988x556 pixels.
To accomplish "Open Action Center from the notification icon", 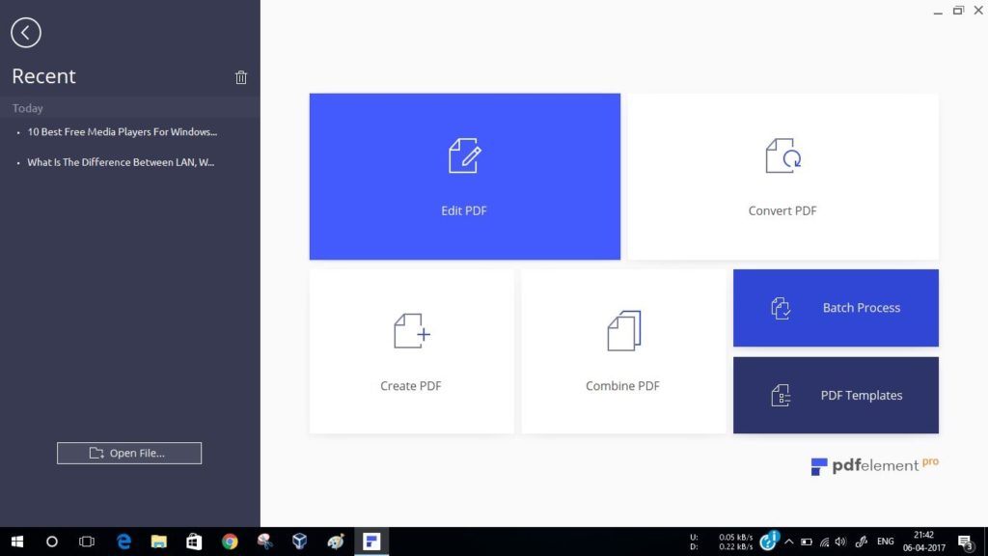I will 963,542.
